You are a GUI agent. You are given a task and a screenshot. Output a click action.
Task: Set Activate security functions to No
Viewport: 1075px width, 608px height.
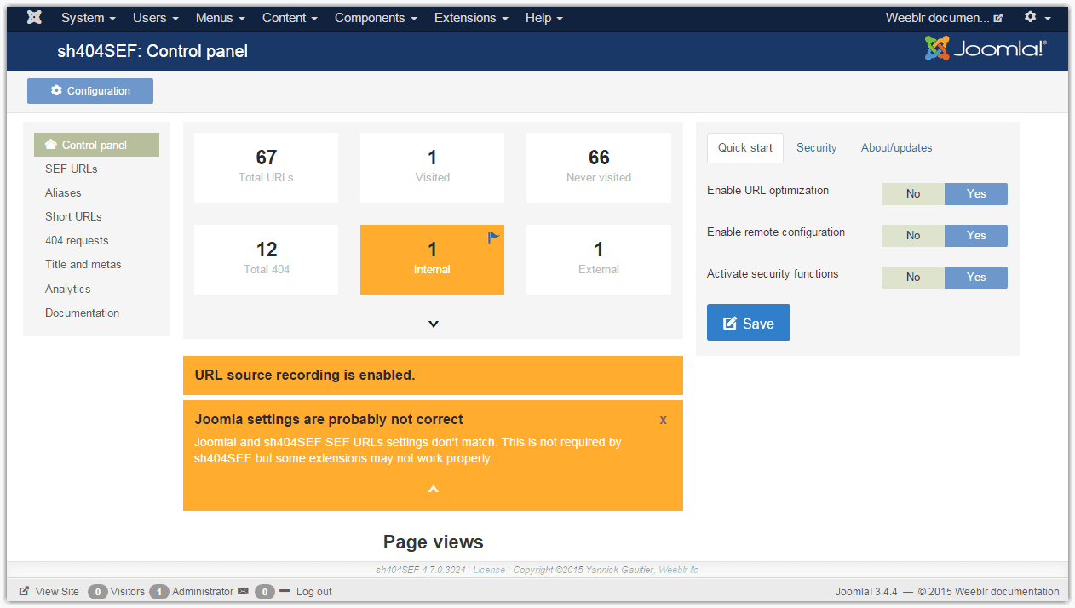913,278
